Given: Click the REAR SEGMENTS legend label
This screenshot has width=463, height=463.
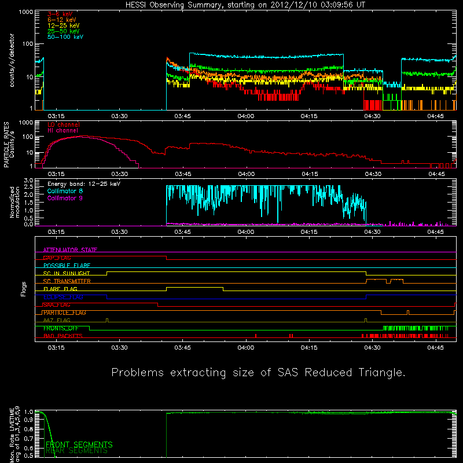Looking at the screenshot, I should click(76, 451).
